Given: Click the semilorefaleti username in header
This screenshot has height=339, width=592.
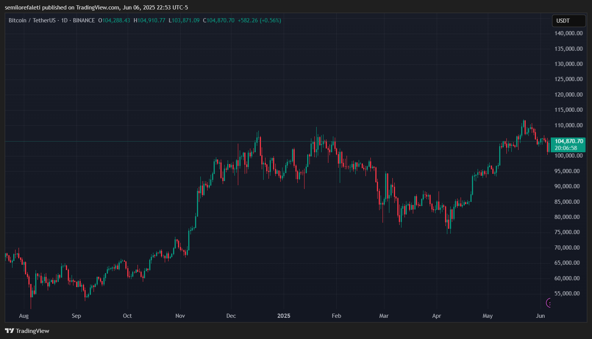Looking at the screenshot, I should coord(22,8).
